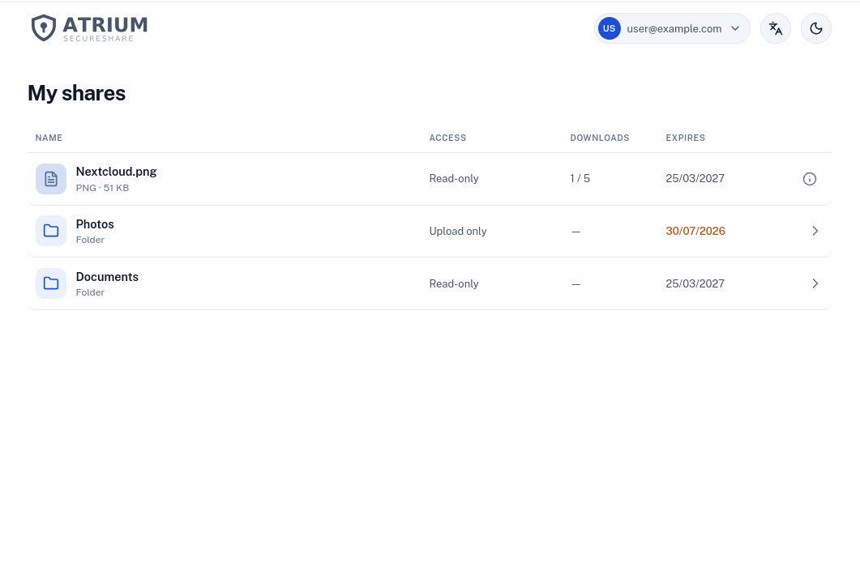
Task: Toggle dark mode with the moon icon
Action: tap(816, 28)
